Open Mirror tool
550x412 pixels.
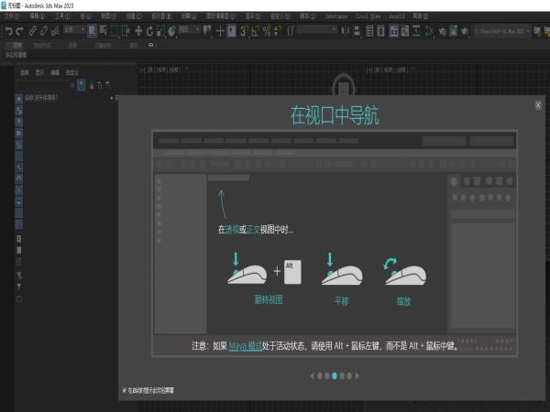pos(346,31)
